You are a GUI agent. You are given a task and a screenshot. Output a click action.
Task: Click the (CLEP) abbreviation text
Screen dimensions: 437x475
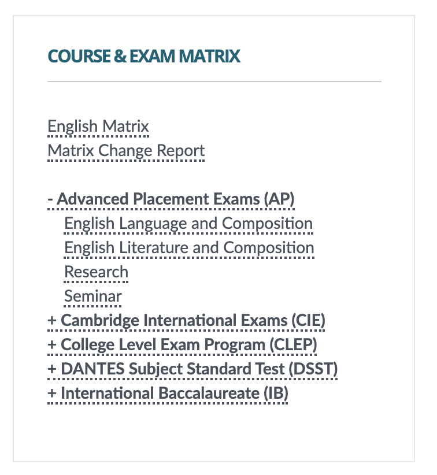coord(293,345)
